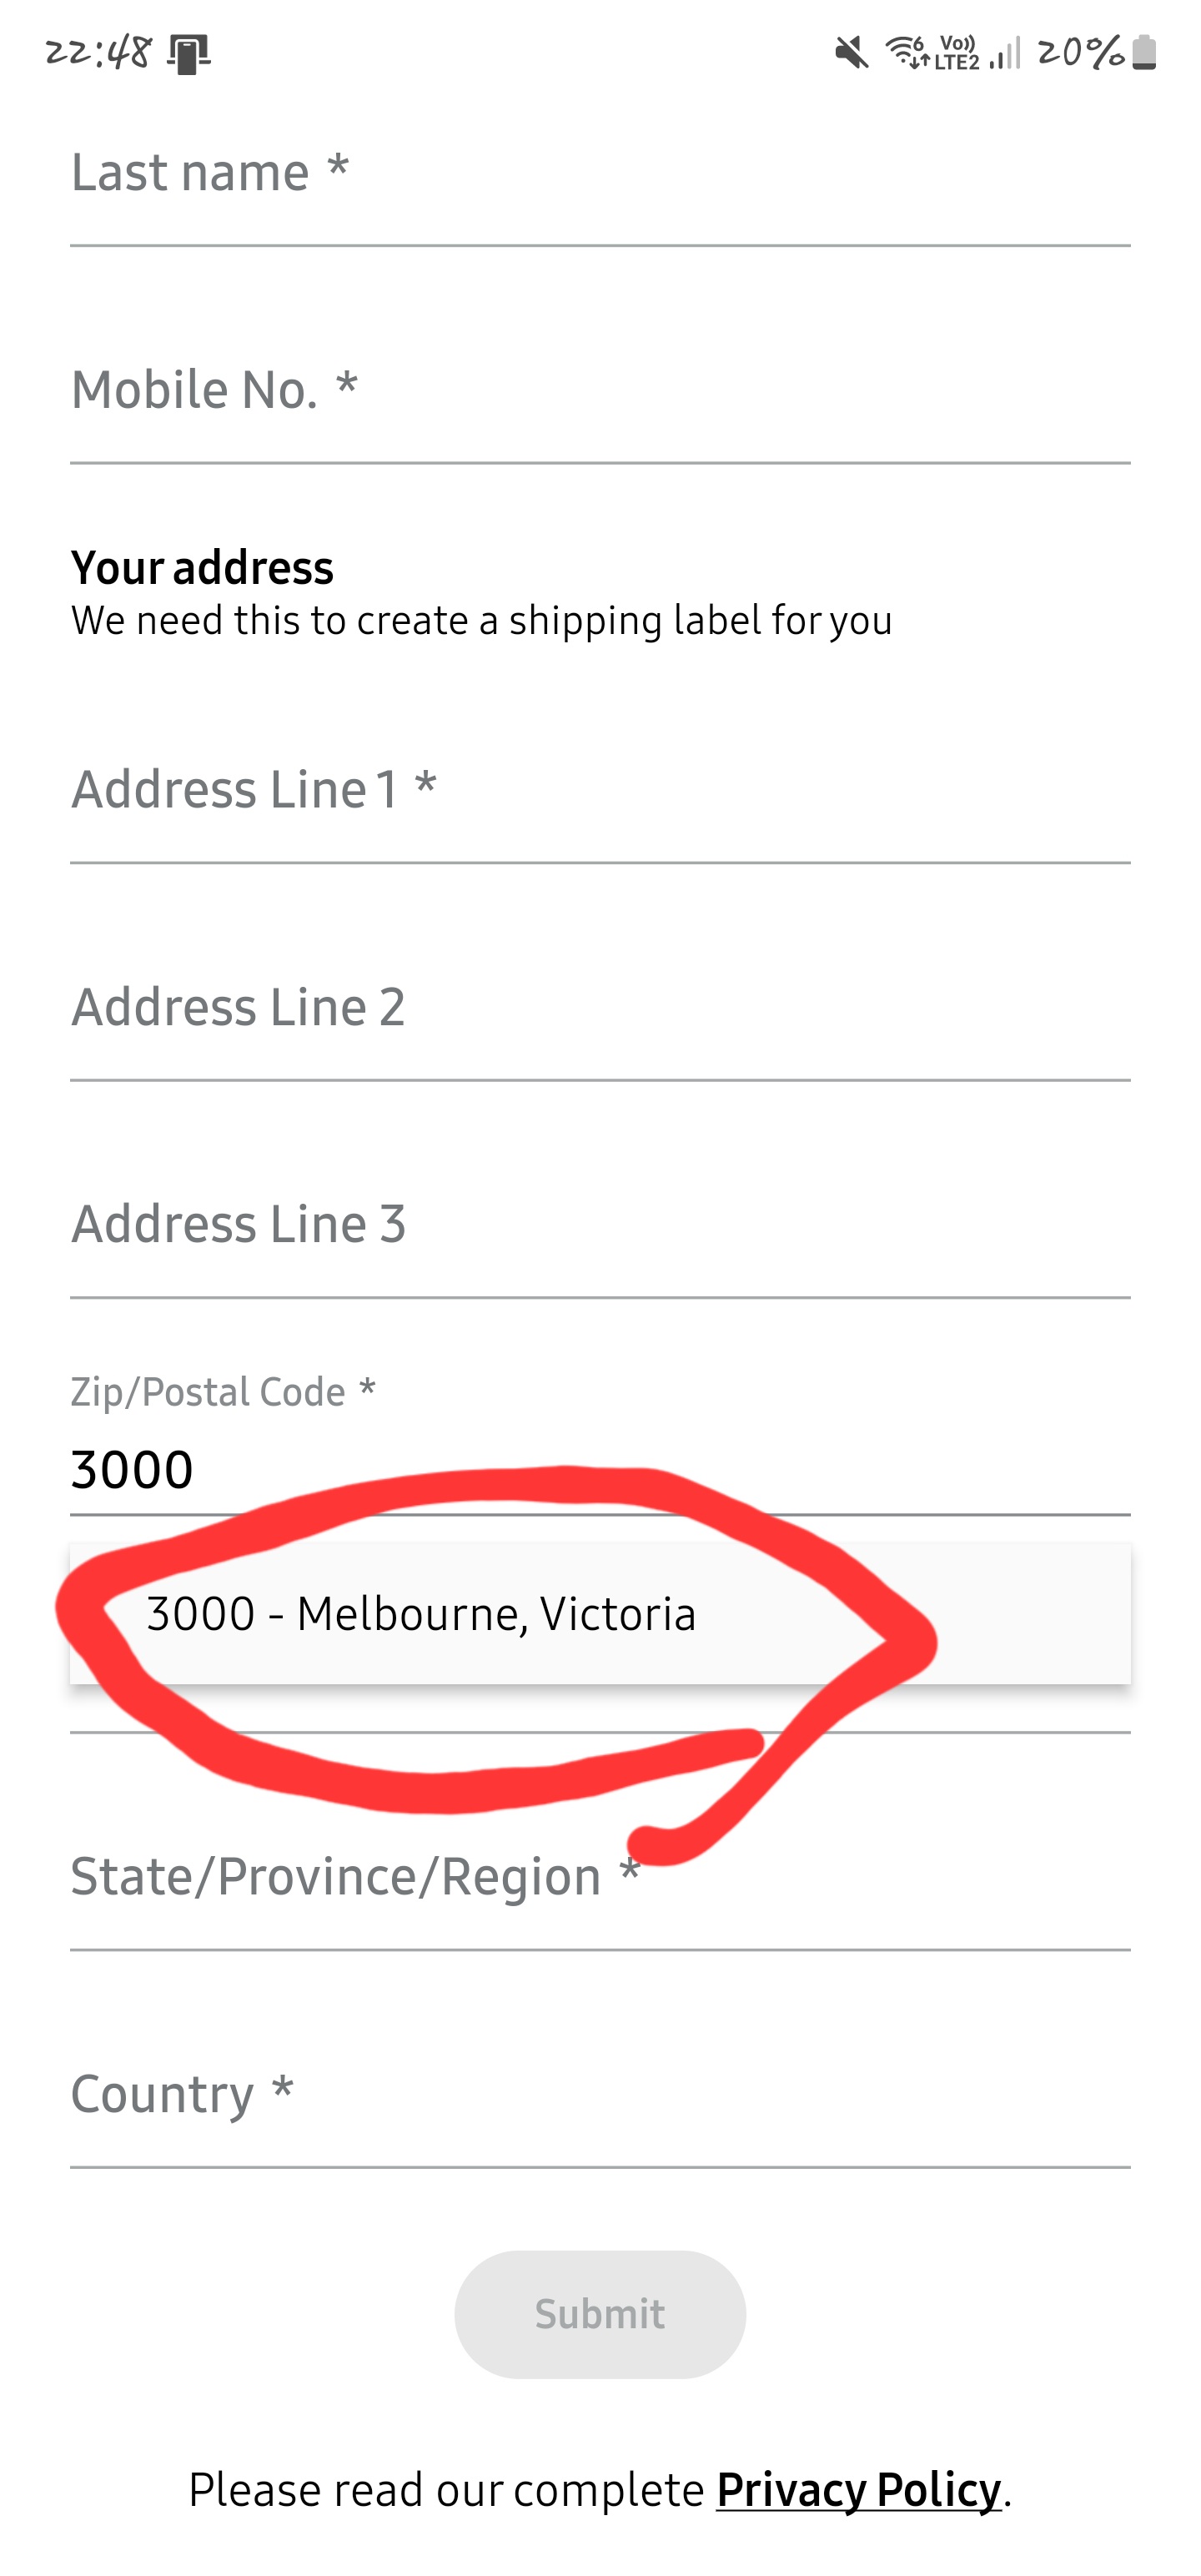Tap the VoLTE2 network indicator
Image resolution: width=1201 pixels, height=2576 pixels.
coord(957,52)
